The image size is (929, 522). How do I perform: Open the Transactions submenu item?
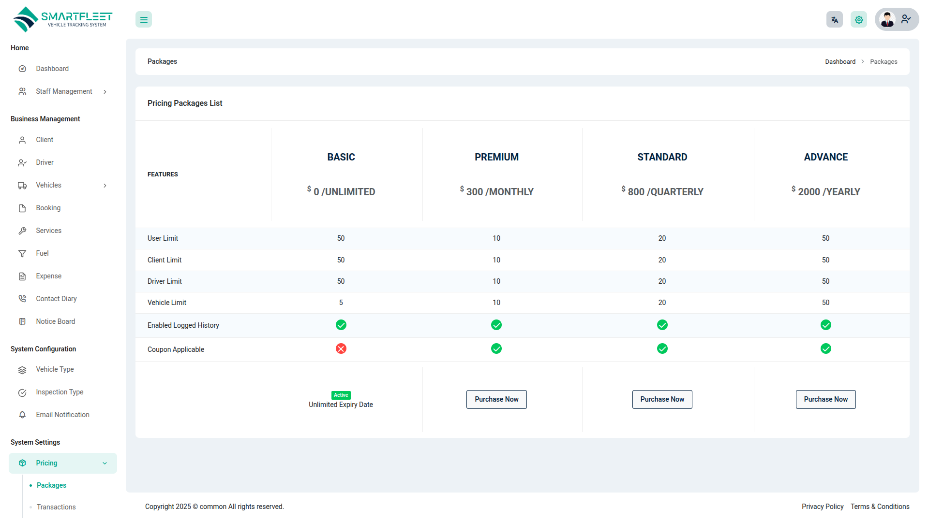[56, 507]
